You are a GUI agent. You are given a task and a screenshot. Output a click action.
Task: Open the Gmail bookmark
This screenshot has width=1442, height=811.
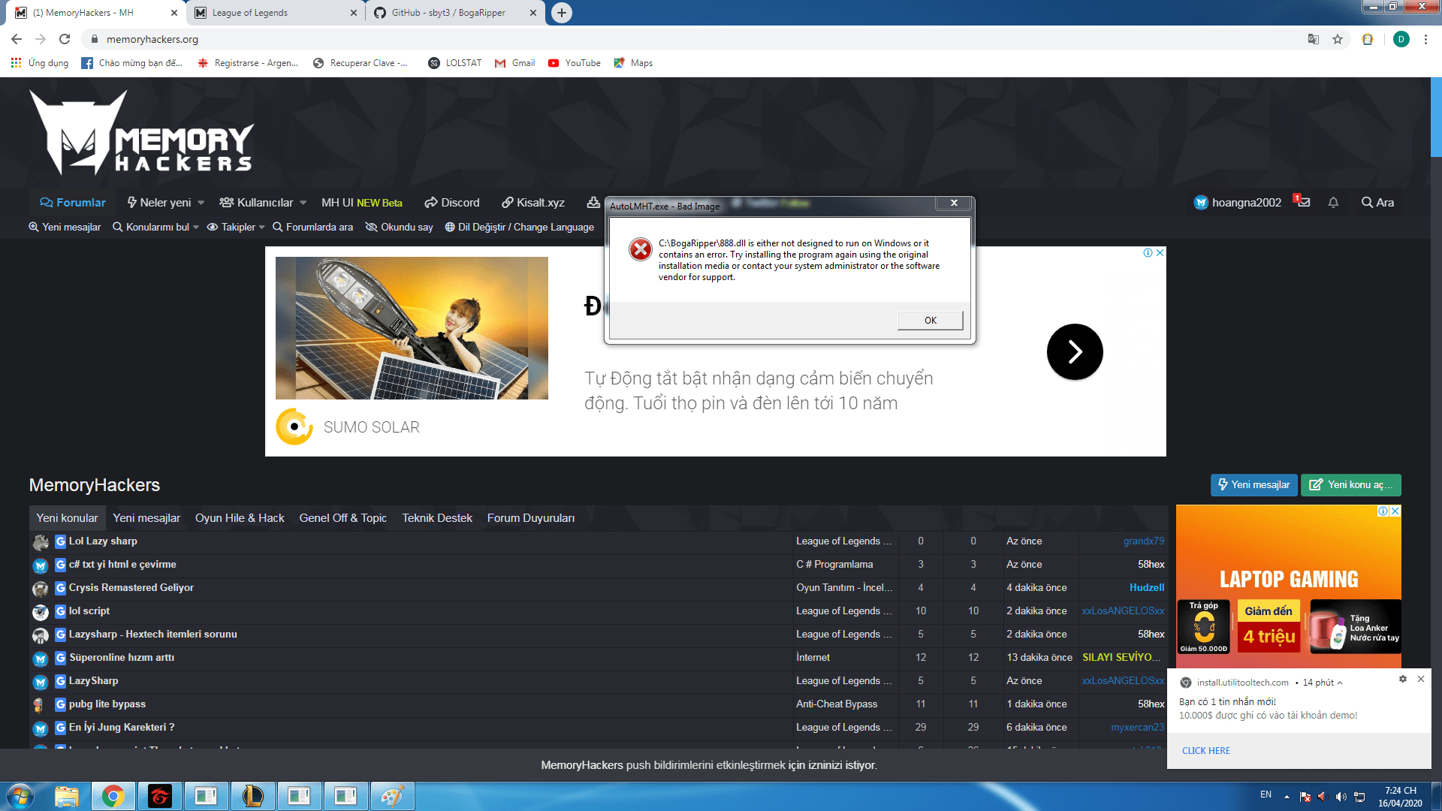(x=515, y=63)
